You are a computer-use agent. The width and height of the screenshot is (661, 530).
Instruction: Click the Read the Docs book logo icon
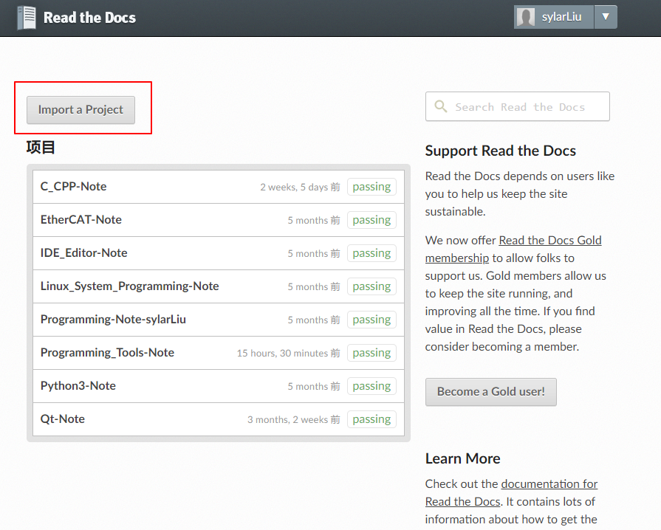pos(26,18)
